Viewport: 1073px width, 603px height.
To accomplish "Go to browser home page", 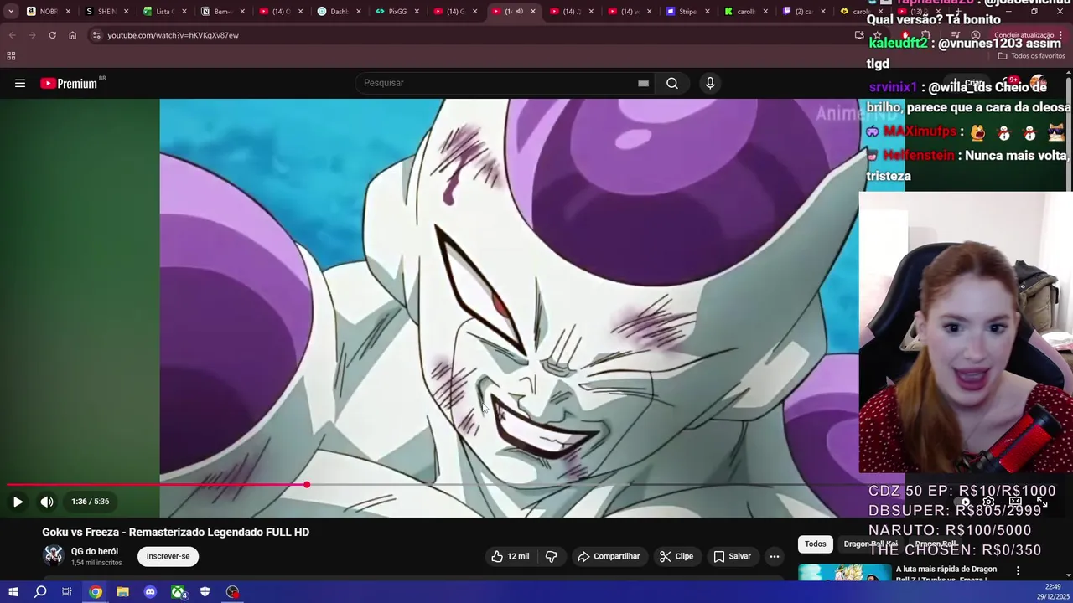I will (x=72, y=35).
